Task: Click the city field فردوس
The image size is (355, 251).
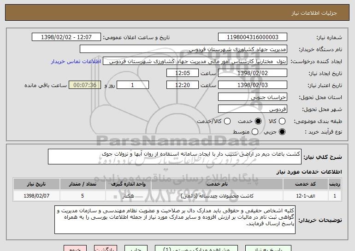Action: [x=253, y=109]
